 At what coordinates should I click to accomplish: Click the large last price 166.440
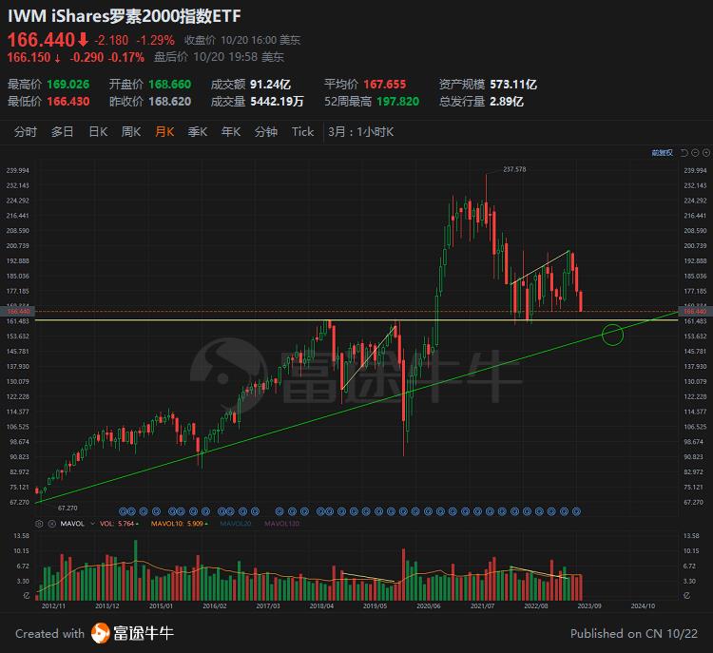[x=41, y=40]
